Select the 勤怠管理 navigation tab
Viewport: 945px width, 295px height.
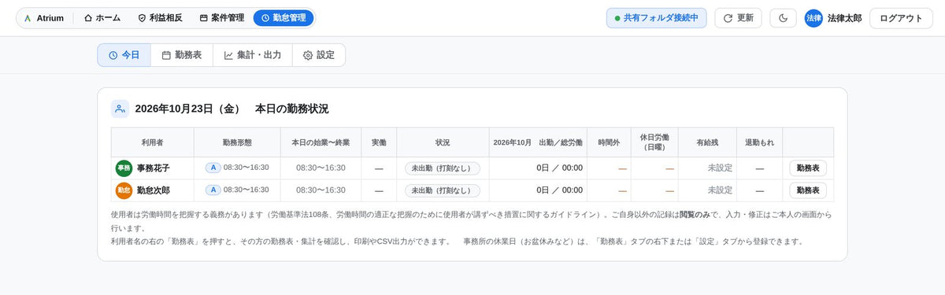pos(283,17)
